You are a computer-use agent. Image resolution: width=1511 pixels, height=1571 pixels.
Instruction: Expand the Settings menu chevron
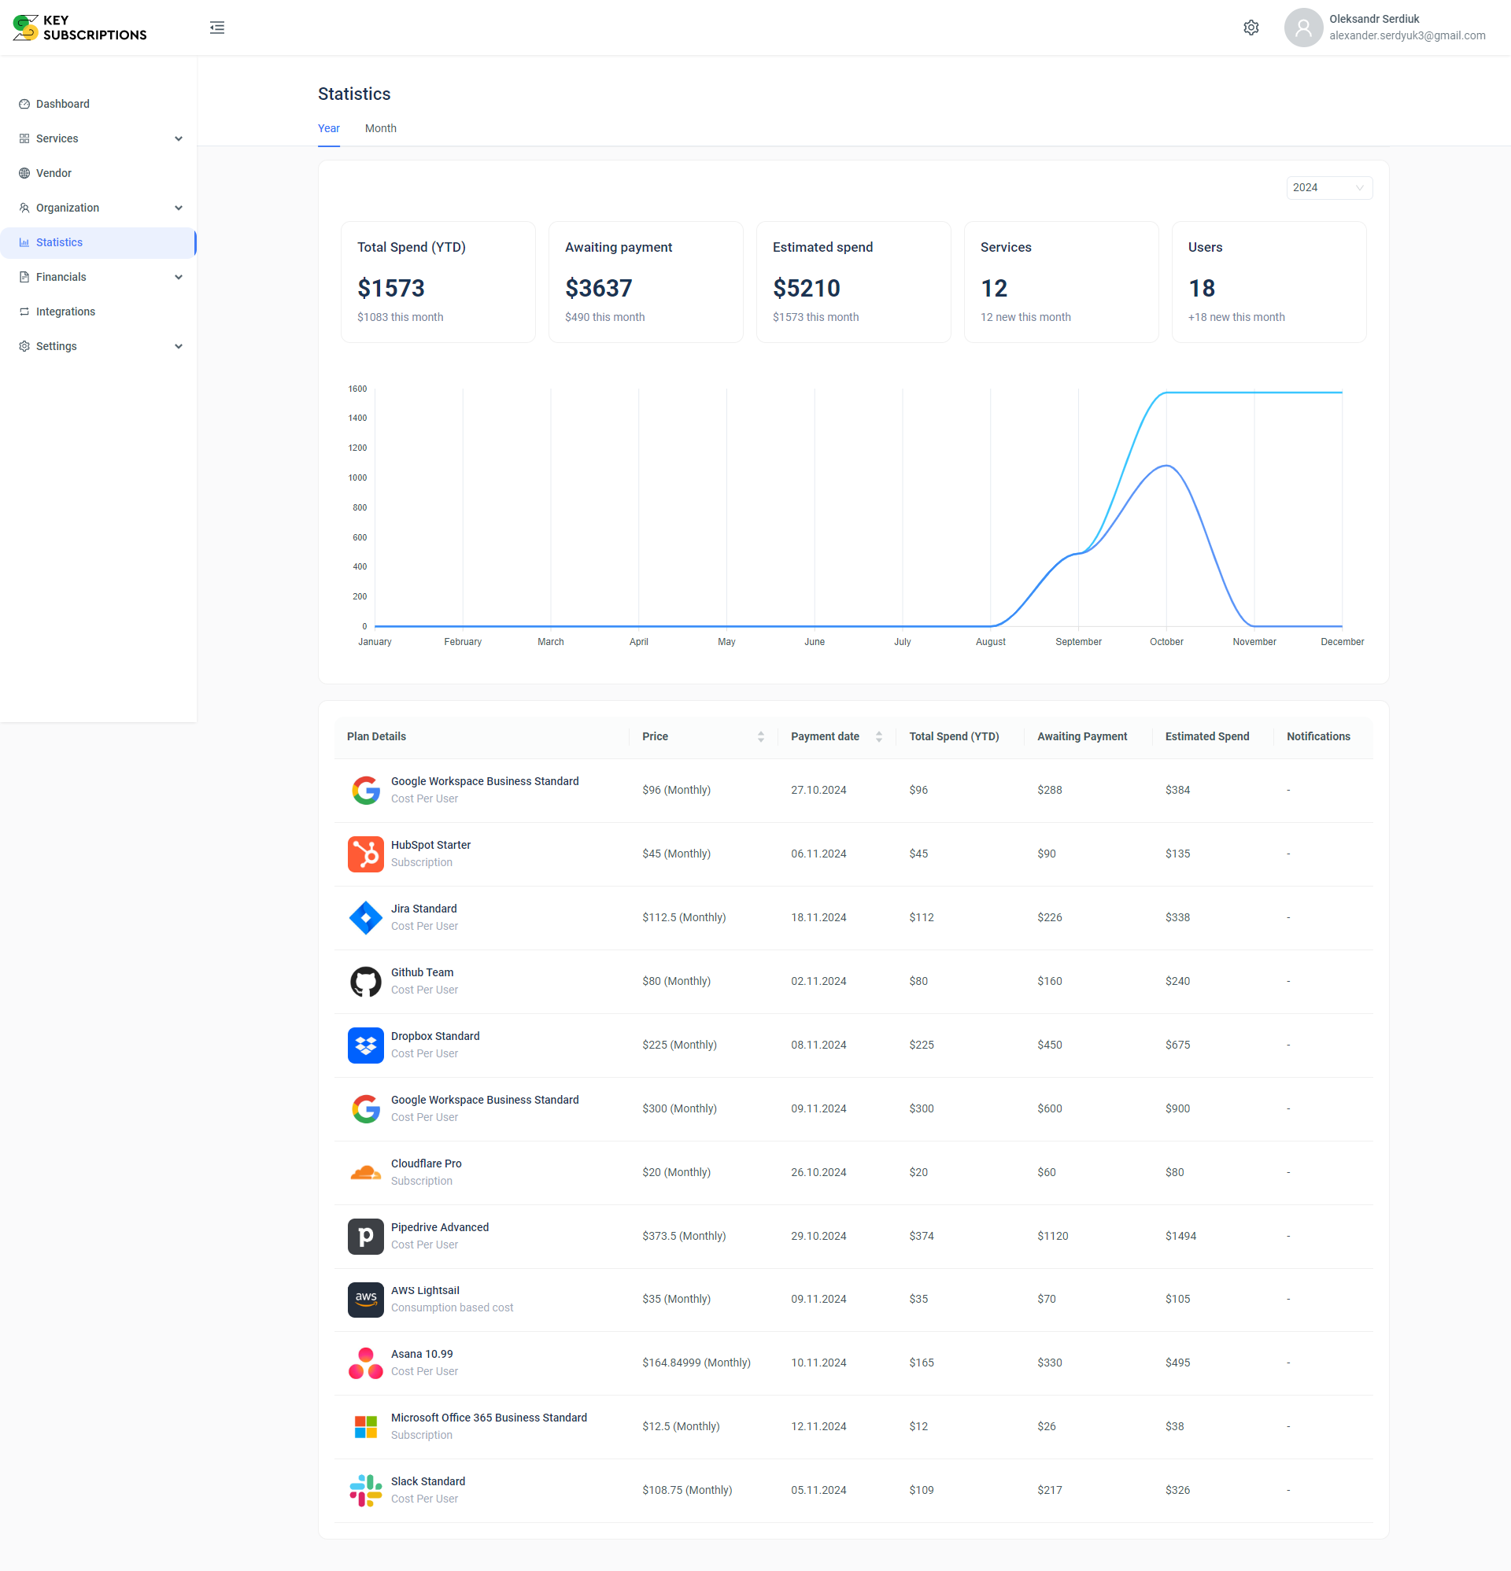(x=179, y=346)
